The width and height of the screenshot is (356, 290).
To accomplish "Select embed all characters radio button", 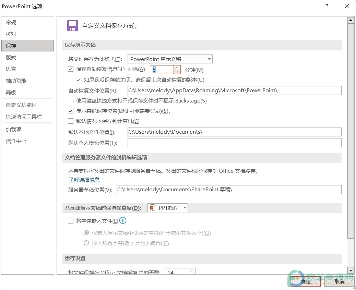I will click(86, 243).
